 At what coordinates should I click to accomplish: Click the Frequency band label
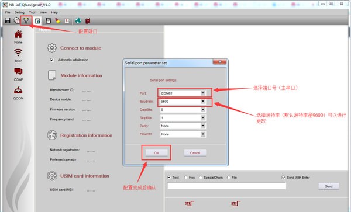[62, 119]
